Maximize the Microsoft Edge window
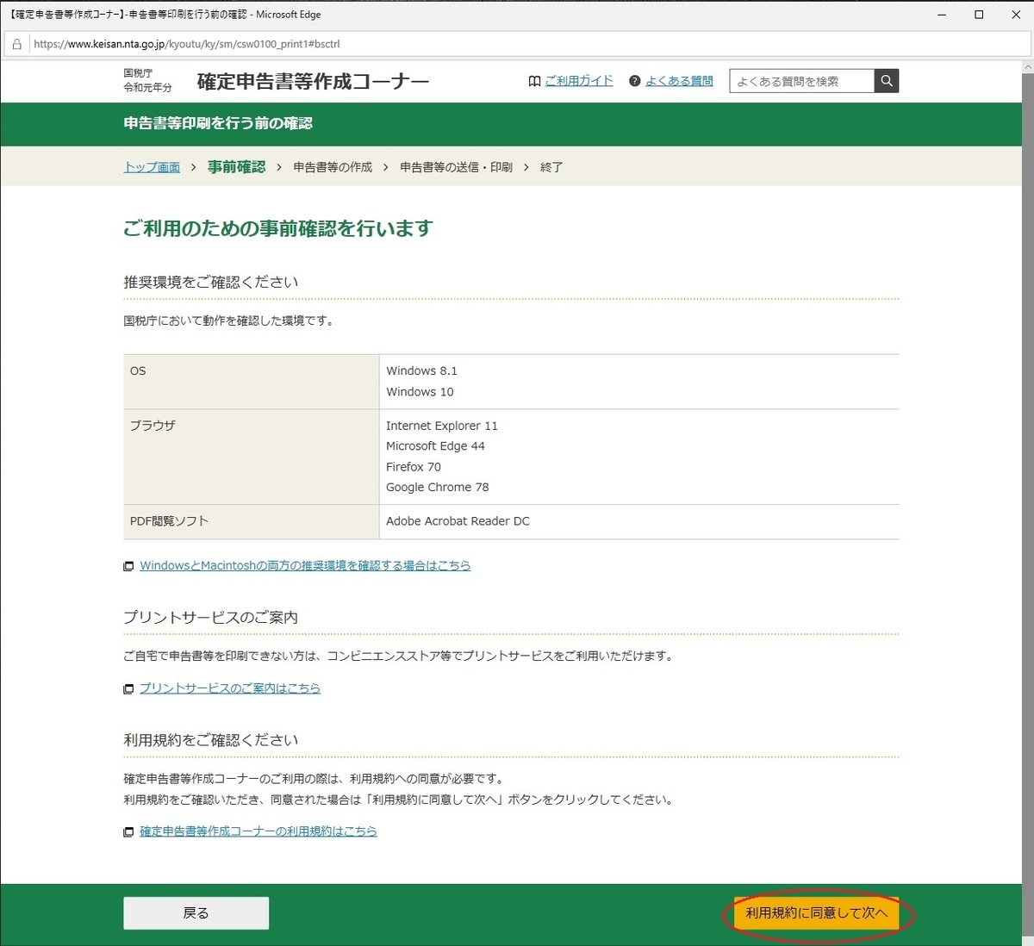This screenshot has width=1034, height=946. pos(979,15)
